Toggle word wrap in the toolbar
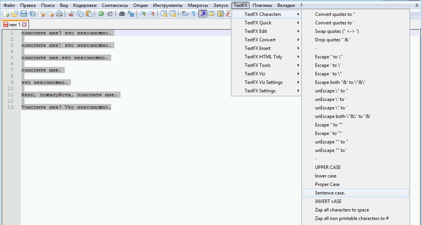422x225 pixels. point(184,14)
